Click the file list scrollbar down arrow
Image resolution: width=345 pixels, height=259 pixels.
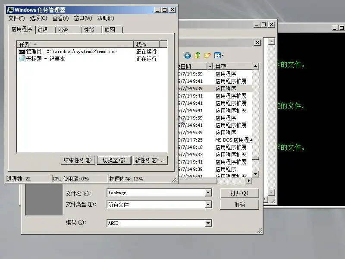click(255, 174)
